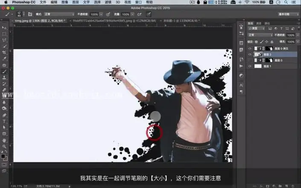Screen dimensions: 301x188
Task: Select the Blur tool
Action: [x=4, y=102]
